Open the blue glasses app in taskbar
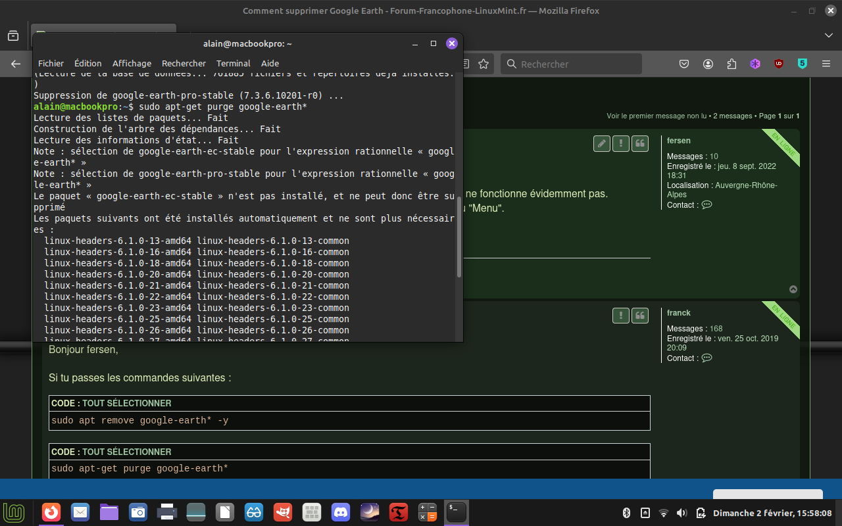This screenshot has height=526, width=842. (254, 512)
